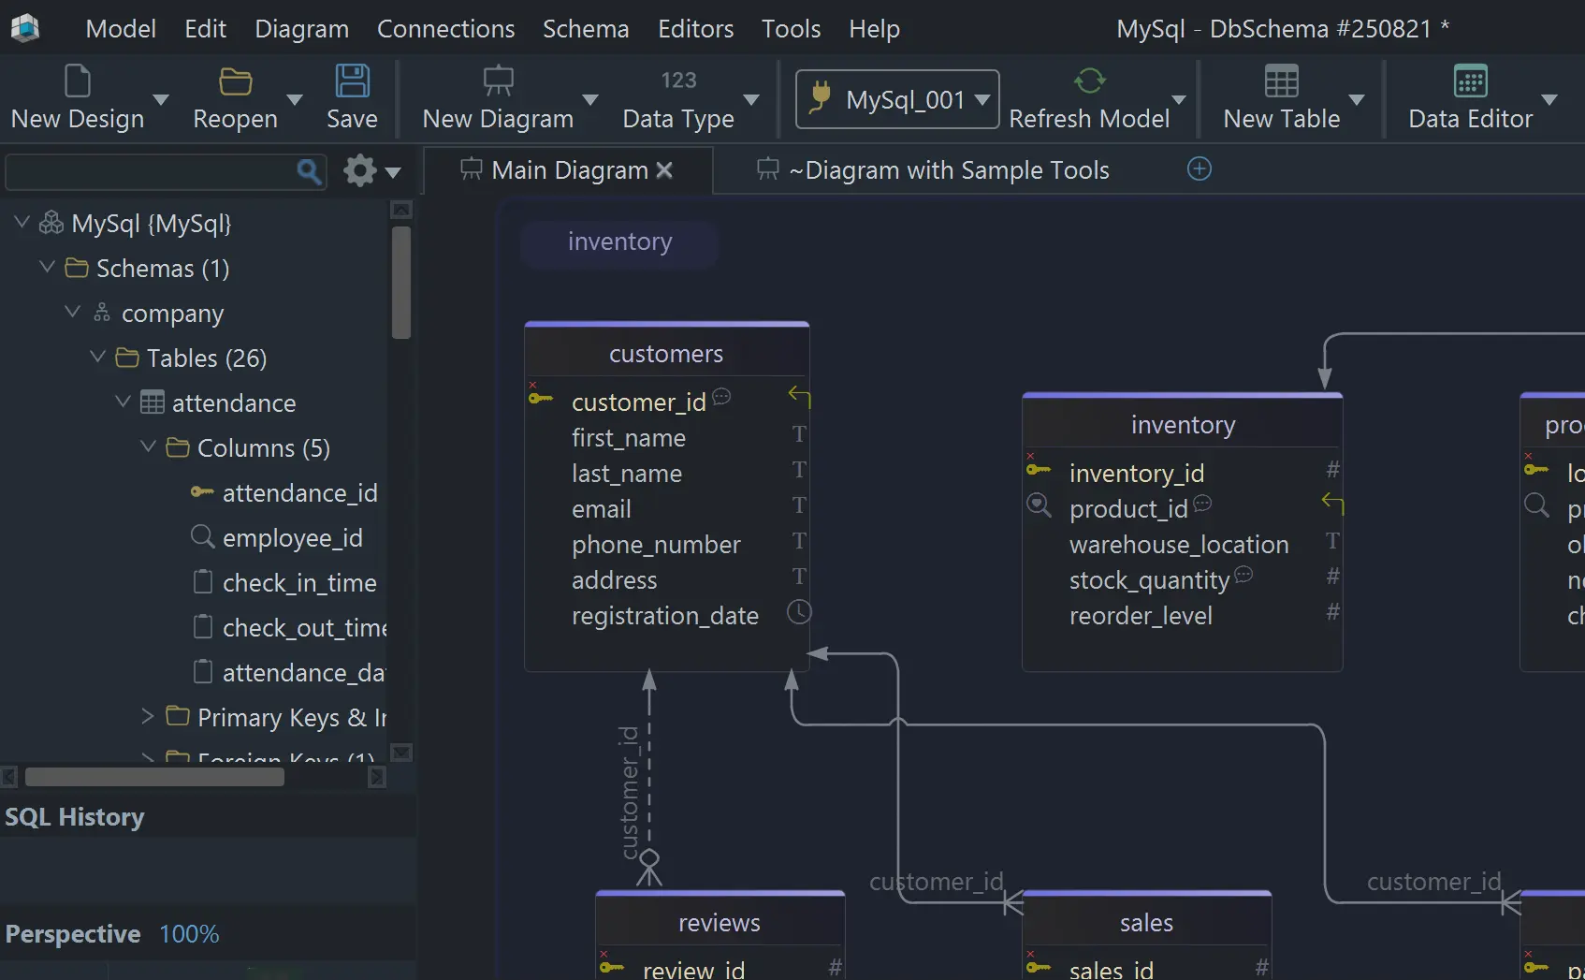This screenshot has width=1585, height=980.
Task: Click the tree settings gear icon
Action: click(360, 170)
